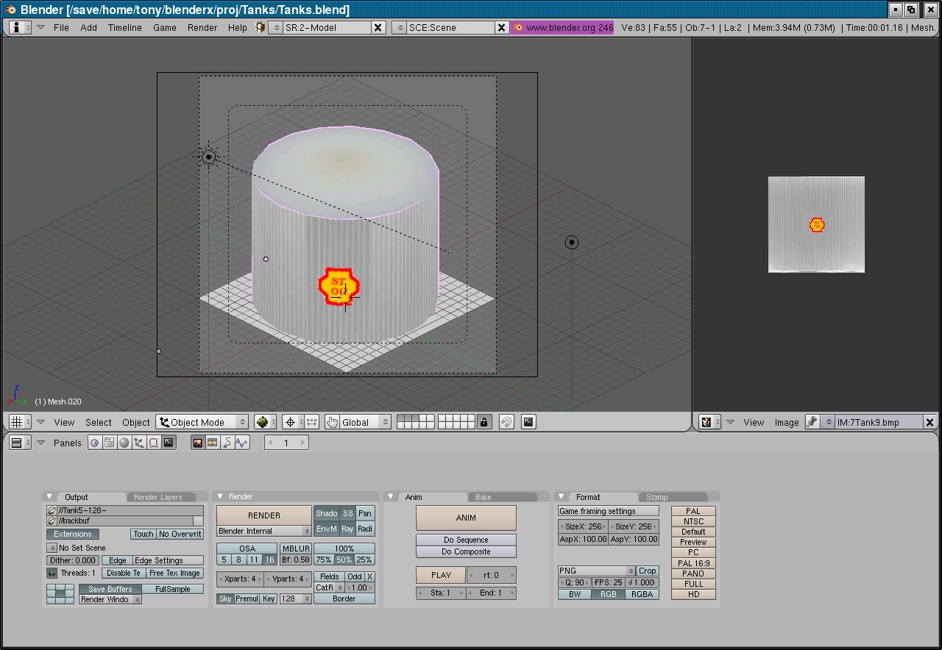Toggle the Ray tracing option

(x=347, y=529)
